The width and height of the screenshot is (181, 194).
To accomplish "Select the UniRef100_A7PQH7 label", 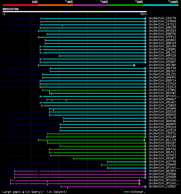I will coord(162,62).
